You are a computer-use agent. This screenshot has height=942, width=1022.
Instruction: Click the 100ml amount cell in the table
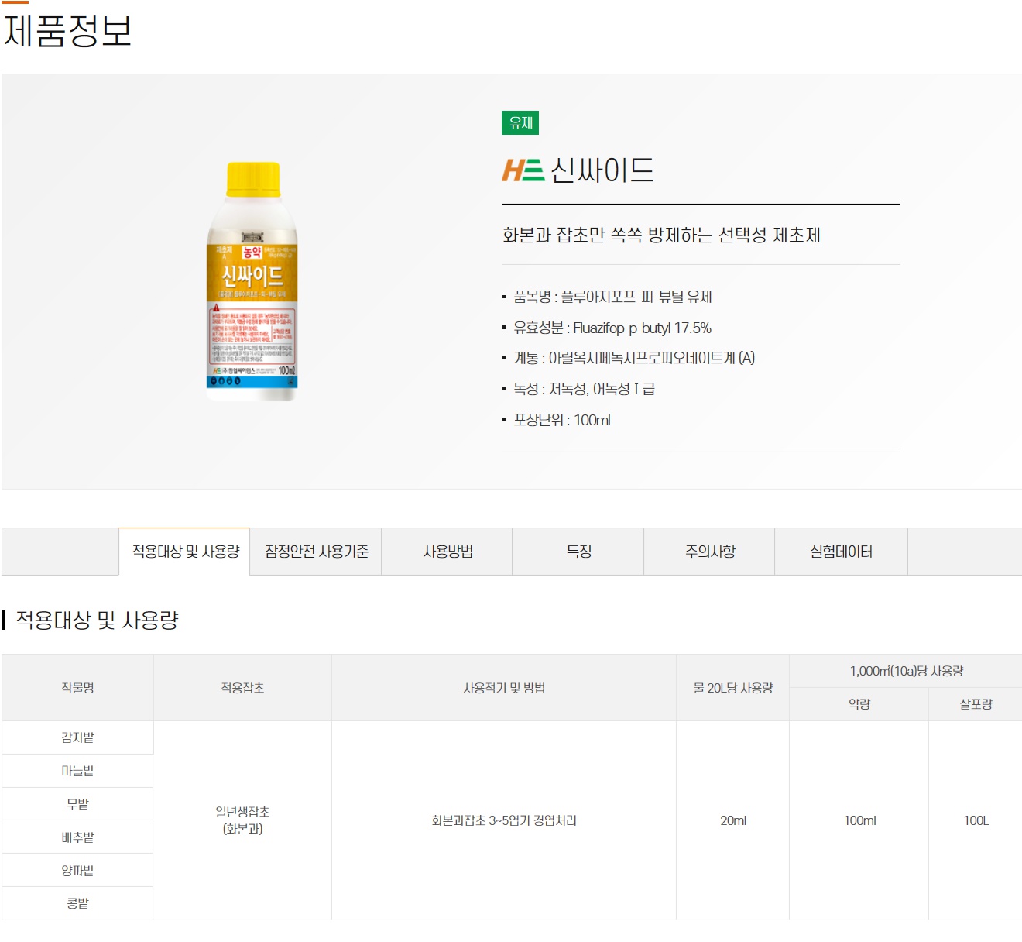coord(859,820)
